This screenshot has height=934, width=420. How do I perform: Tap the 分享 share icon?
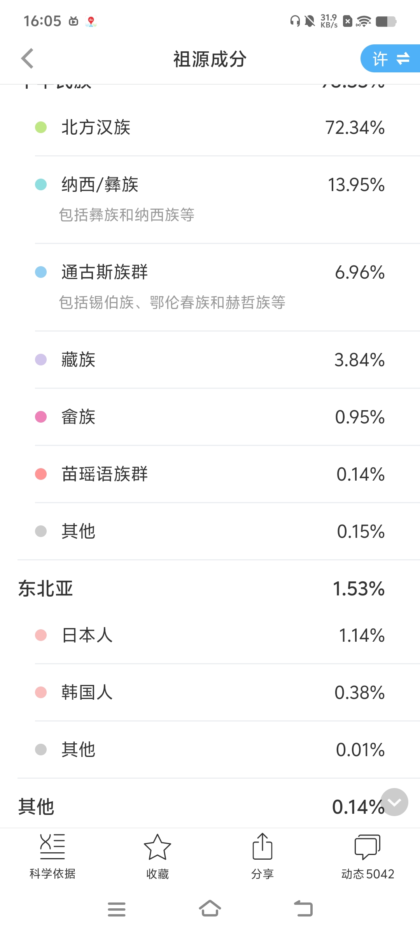click(x=262, y=847)
